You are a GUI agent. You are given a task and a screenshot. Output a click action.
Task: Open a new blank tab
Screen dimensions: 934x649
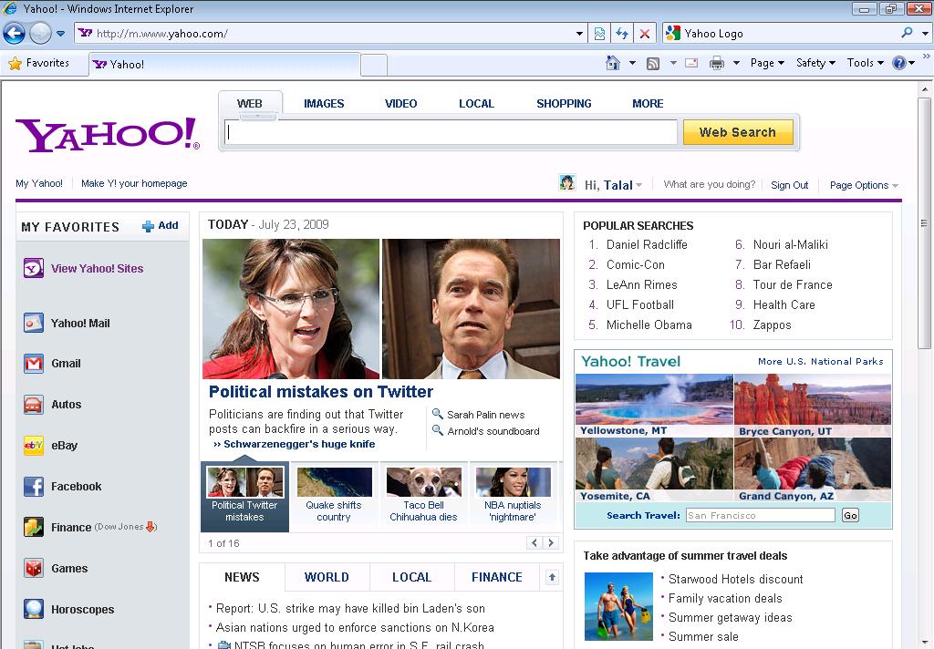click(374, 65)
